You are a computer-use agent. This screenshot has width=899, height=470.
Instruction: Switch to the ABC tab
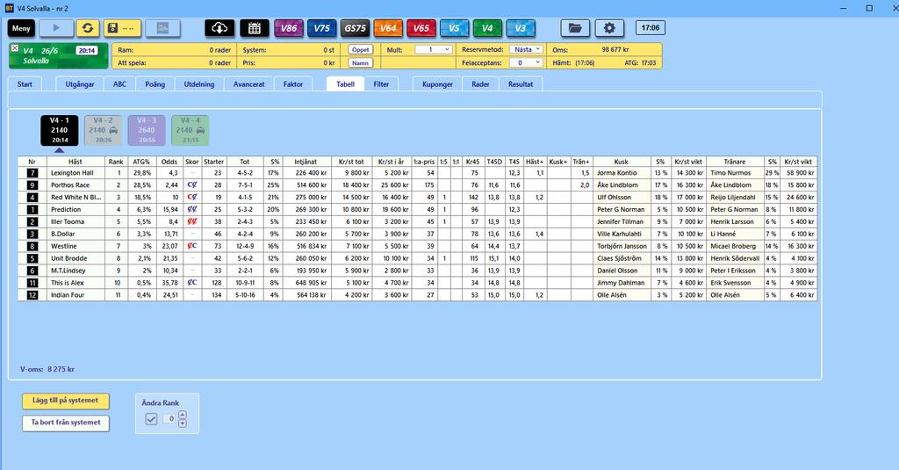pyautogui.click(x=119, y=84)
